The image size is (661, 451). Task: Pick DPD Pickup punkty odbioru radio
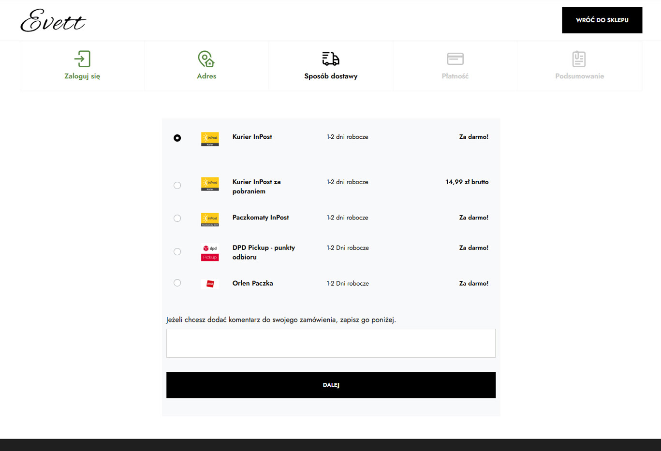pos(177,252)
